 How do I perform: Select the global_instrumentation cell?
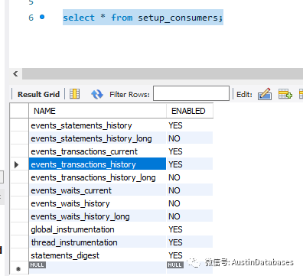97,229
